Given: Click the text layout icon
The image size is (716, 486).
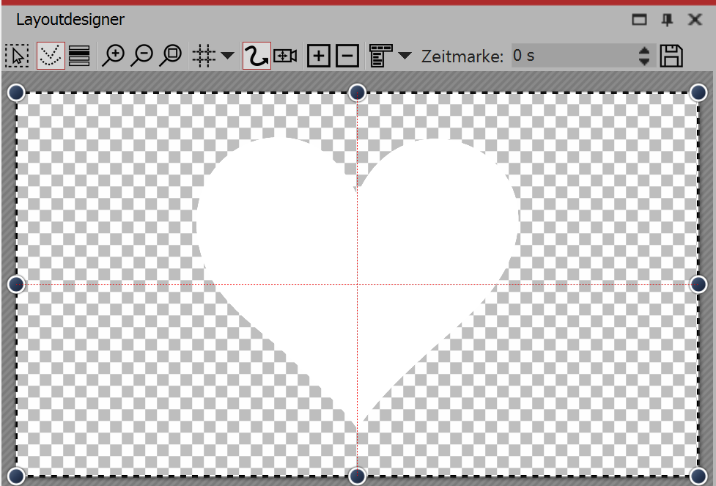Looking at the screenshot, I should (382, 55).
